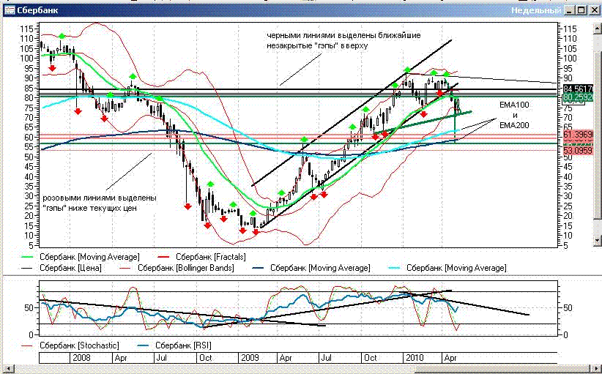Click the annotation about розовыми линиями gaps
Image resolution: width=602 pixels, height=374 pixels.
click(100, 203)
